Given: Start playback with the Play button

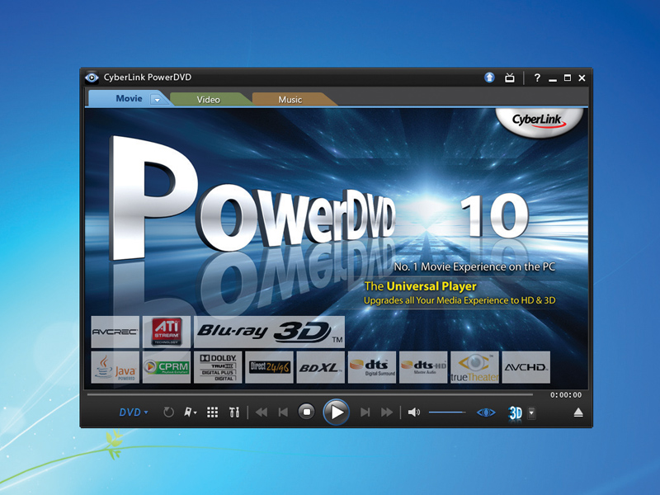Looking at the screenshot, I should click(336, 412).
